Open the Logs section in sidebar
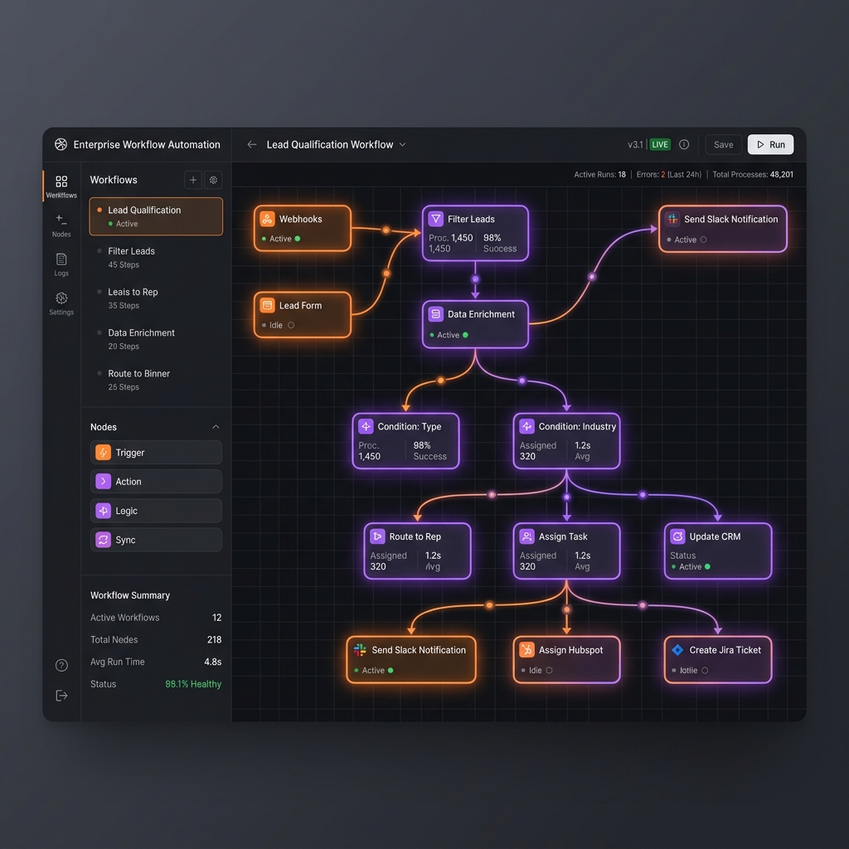 61,264
